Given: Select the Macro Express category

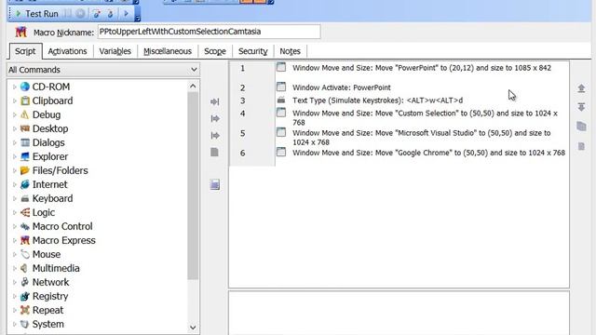Looking at the screenshot, I should (x=64, y=240).
